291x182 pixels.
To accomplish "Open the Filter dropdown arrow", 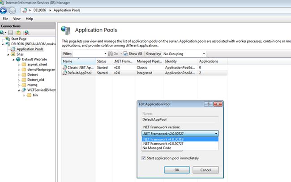I will [105, 54].
